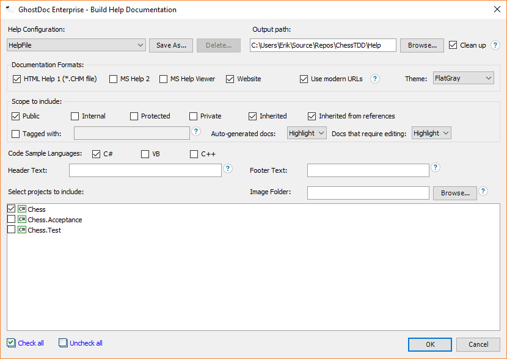Open the Theme FlatGray dropdown

[x=463, y=78]
